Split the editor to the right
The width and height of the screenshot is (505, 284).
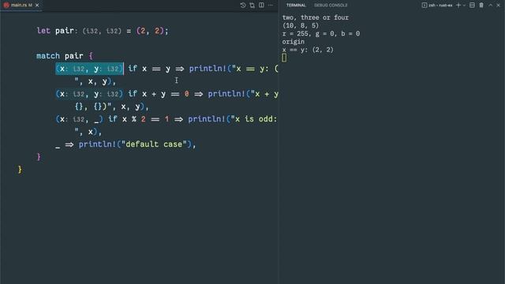(261, 6)
